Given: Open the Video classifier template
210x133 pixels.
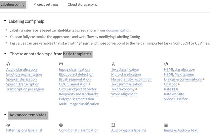Looking at the screenshot, I should click(x=176, y=99).
